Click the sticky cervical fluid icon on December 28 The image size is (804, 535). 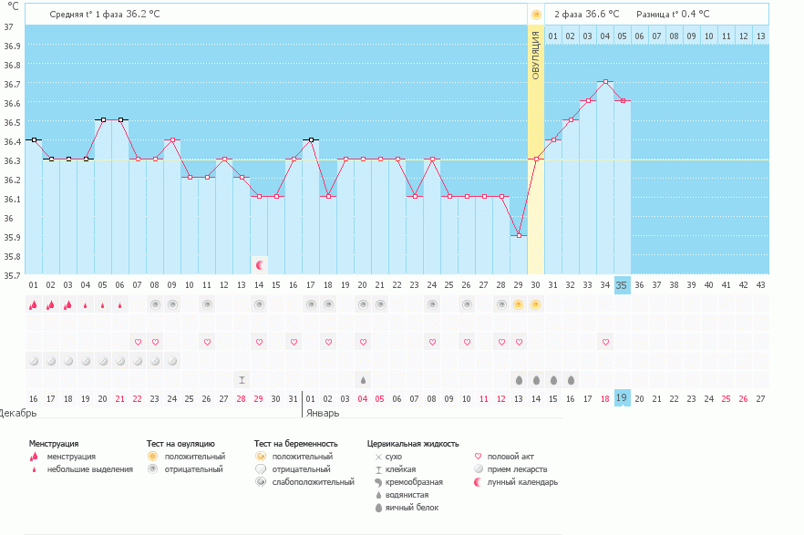242,379
